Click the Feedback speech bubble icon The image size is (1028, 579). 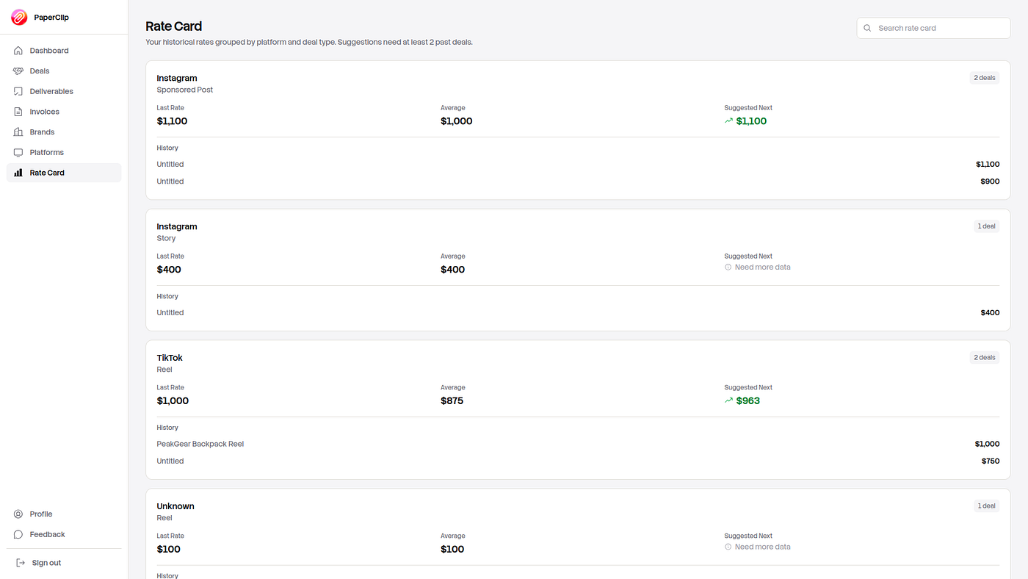(18, 534)
